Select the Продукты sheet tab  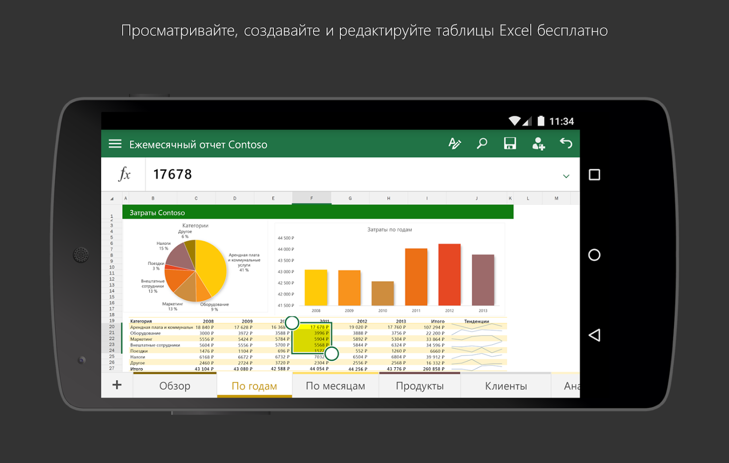coord(420,386)
